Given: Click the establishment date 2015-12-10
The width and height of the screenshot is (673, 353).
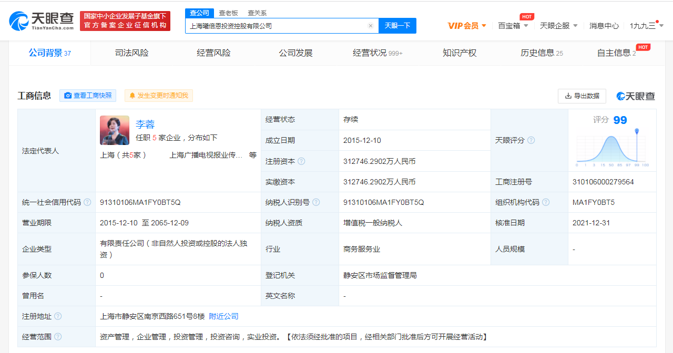Looking at the screenshot, I should (363, 140).
